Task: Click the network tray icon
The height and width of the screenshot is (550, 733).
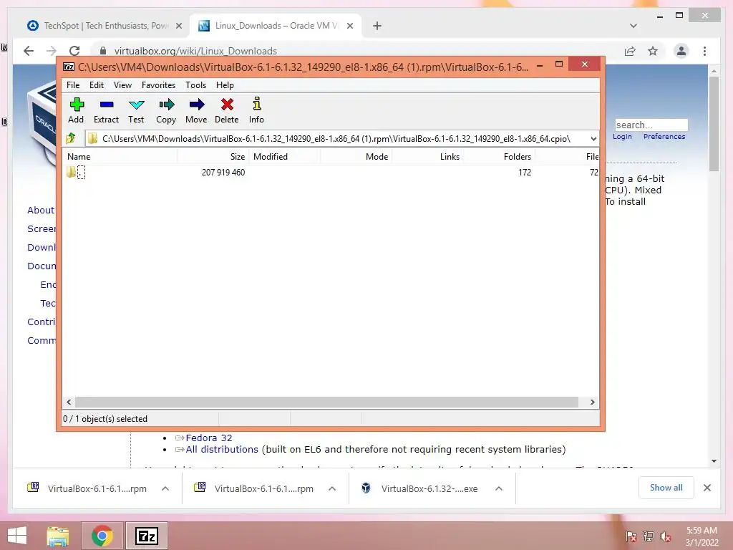Action: (x=649, y=536)
